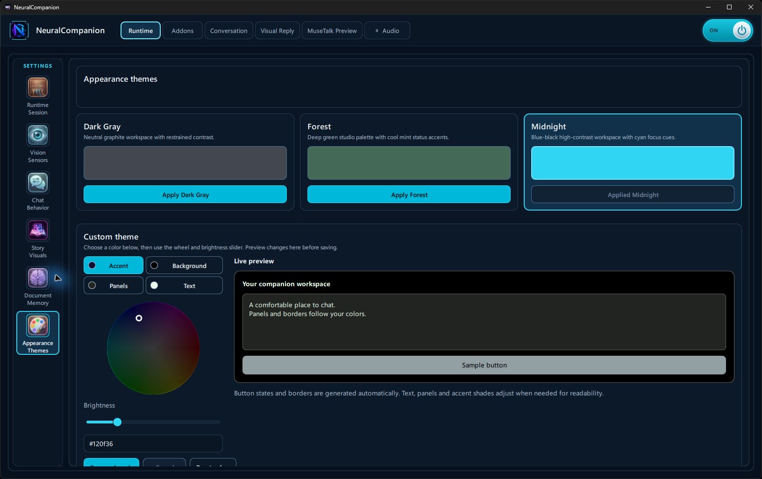This screenshot has height=479, width=762.
Task: Click the Live preview label
Action: coord(254,261)
